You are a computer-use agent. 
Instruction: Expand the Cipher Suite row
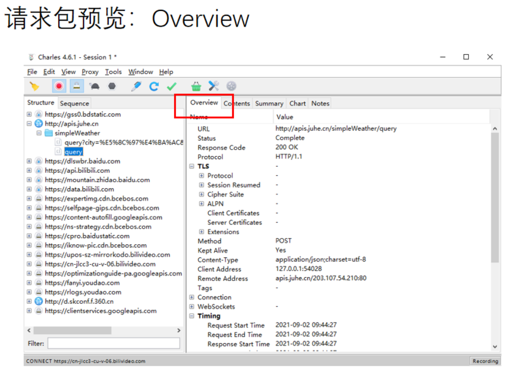(202, 195)
